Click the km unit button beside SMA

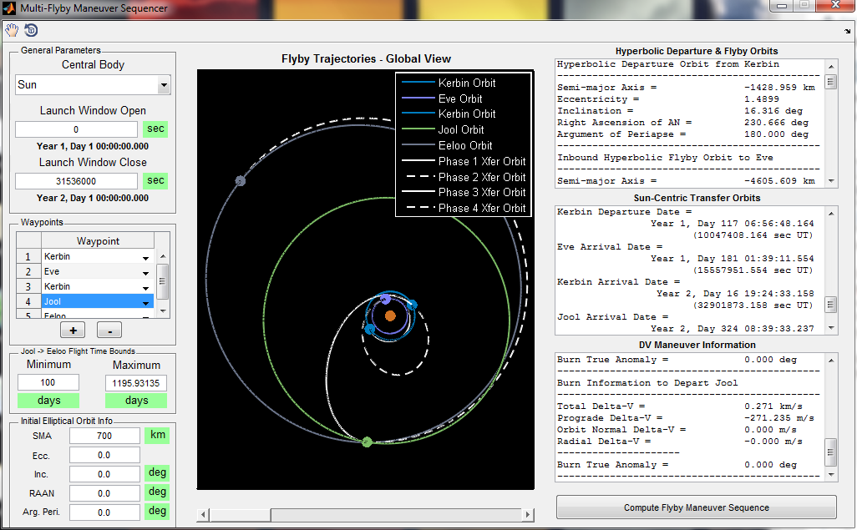tap(156, 435)
